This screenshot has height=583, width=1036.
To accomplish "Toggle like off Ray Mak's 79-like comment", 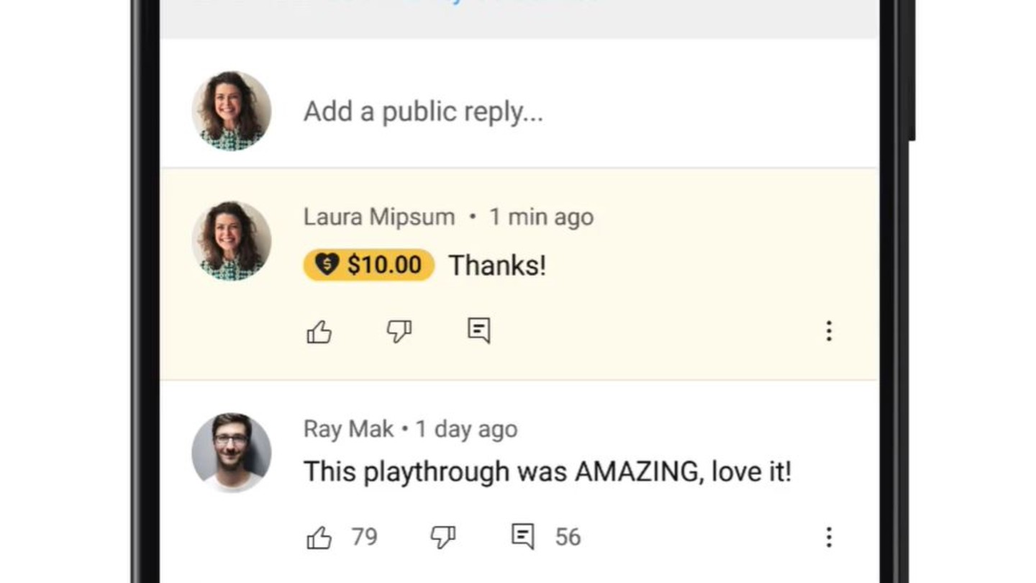I will click(319, 535).
